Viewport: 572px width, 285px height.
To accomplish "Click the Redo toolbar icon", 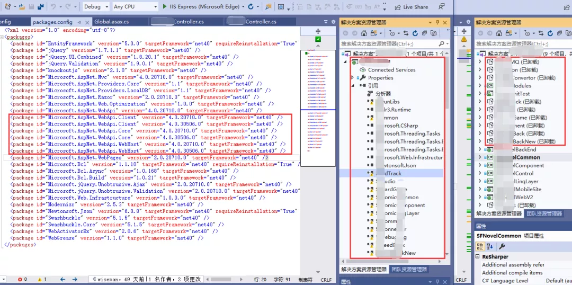I will pos(68,6).
